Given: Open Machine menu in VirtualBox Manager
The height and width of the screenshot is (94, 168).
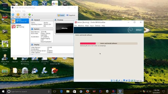Looking at the screenshot, I should point(18,11).
